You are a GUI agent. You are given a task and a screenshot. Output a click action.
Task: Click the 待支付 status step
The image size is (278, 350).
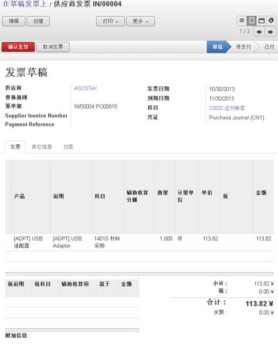coord(244,47)
